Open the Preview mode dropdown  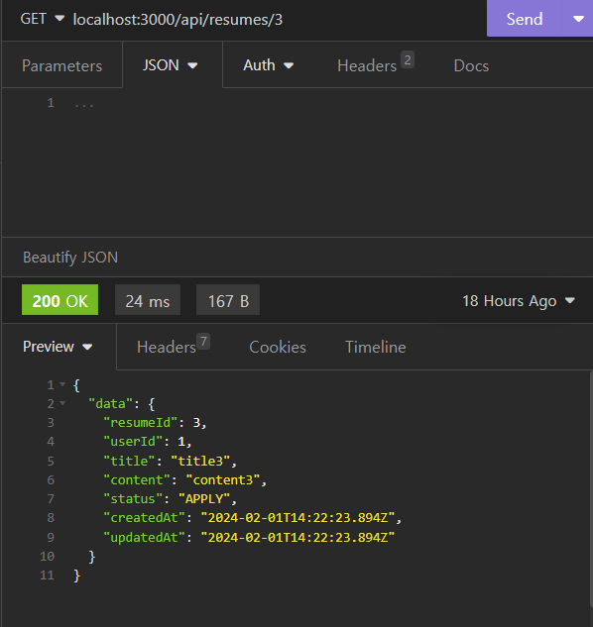(58, 347)
